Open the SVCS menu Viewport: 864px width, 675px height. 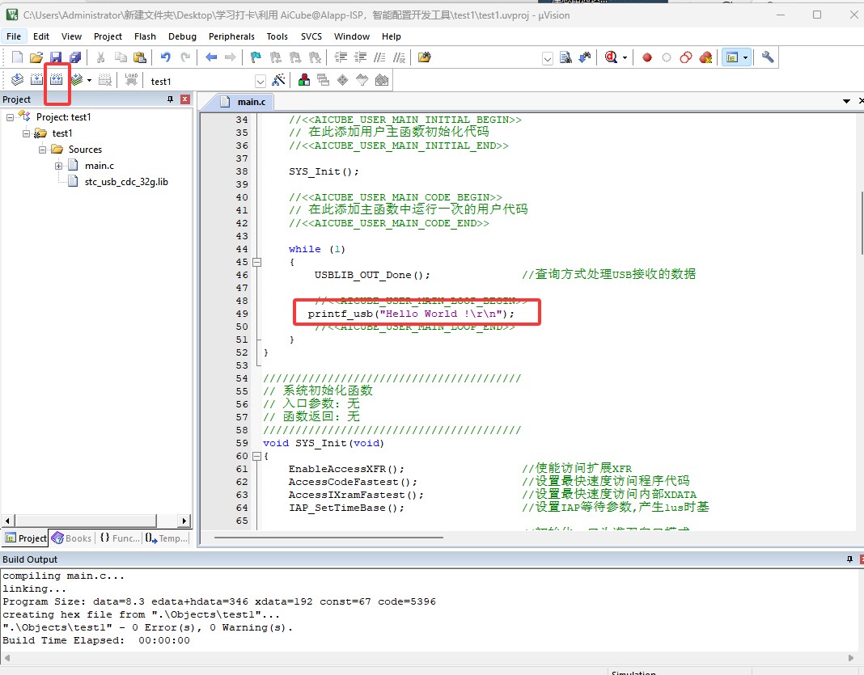click(311, 36)
